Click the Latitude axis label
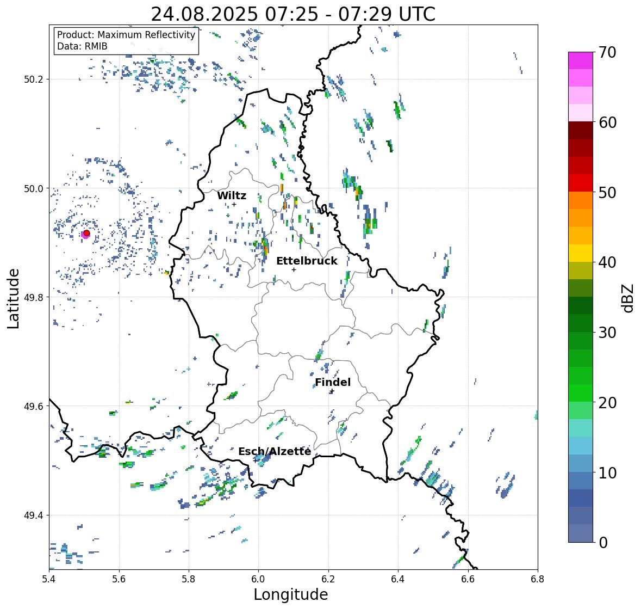This screenshot has width=641, height=608. point(14,298)
